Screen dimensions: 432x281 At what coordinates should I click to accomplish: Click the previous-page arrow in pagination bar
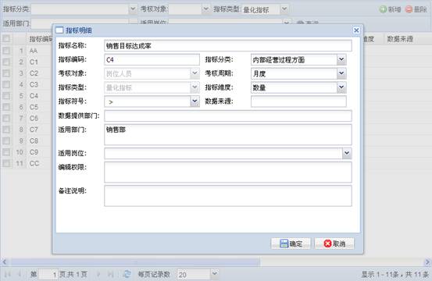pos(20,274)
